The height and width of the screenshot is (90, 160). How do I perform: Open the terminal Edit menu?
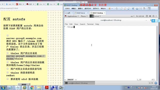71,24
